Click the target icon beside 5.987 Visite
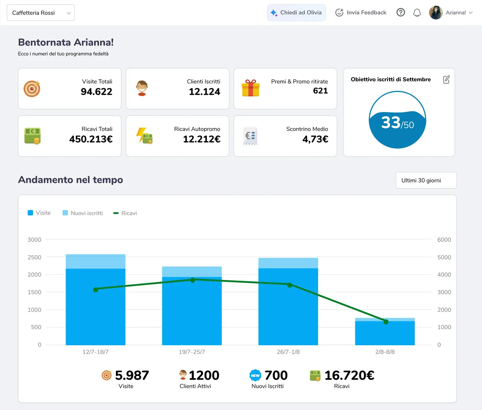Viewport: 482px width, 410px height. pos(107,375)
